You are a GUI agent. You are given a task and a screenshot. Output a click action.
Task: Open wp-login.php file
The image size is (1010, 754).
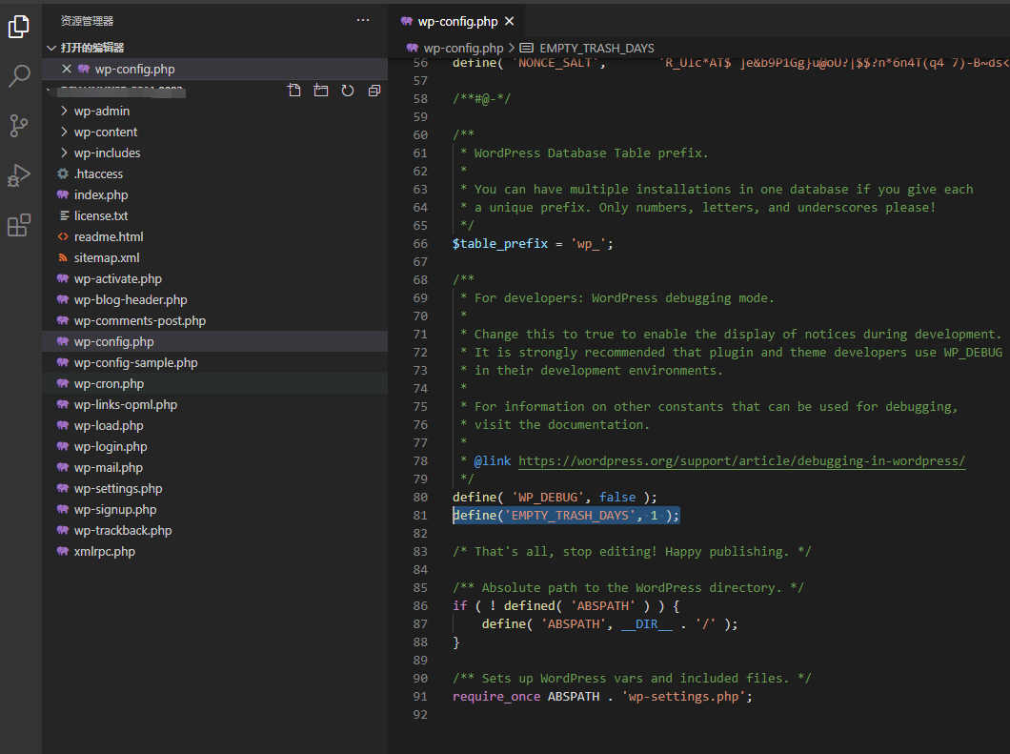(x=215, y=447)
